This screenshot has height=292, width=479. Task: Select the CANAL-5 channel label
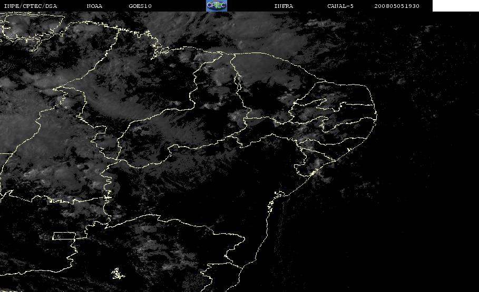(x=340, y=6)
